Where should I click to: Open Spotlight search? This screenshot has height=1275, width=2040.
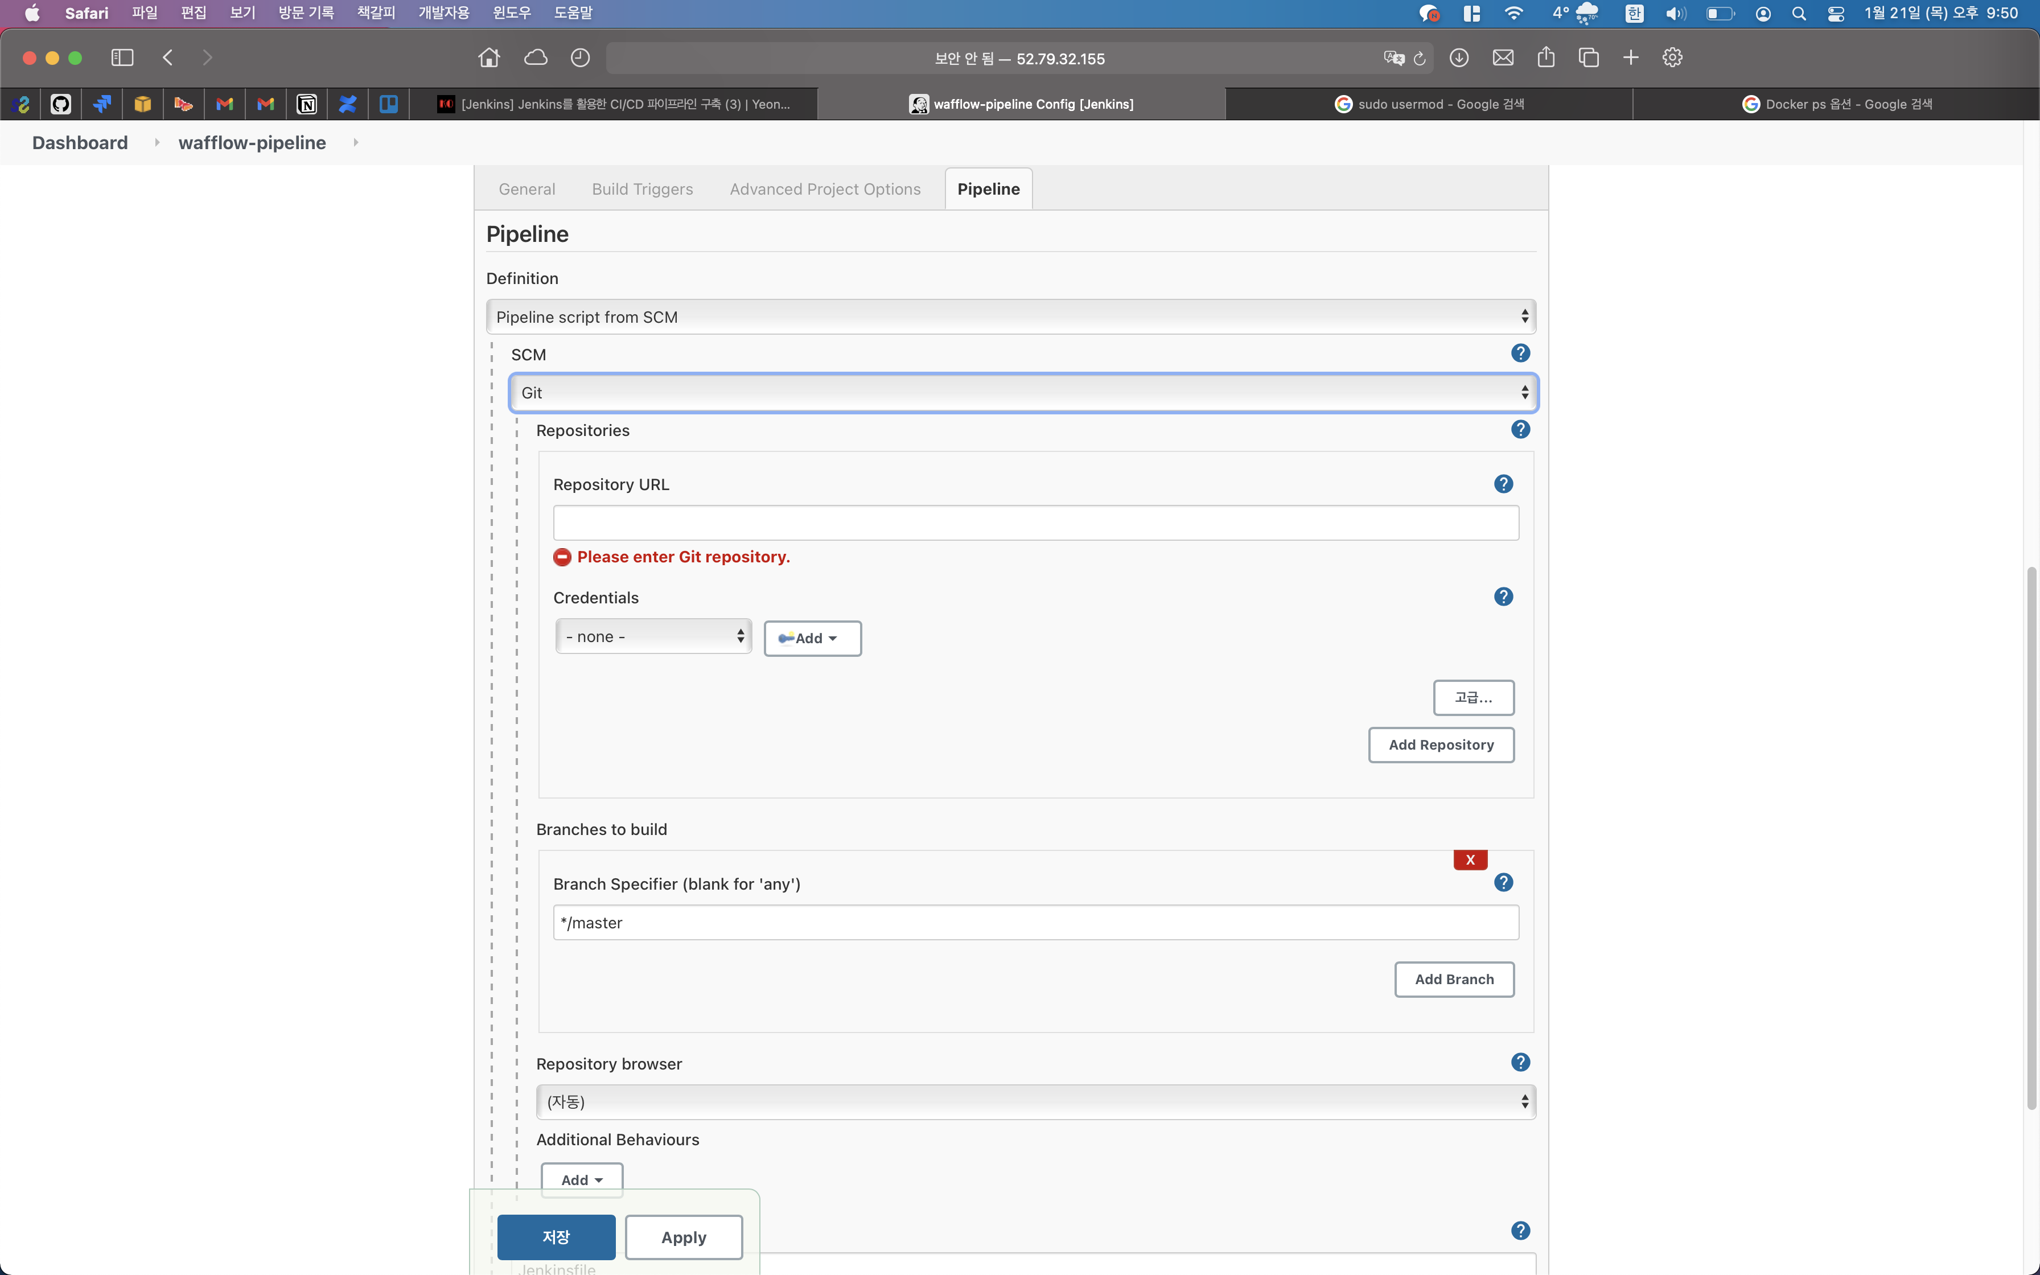[1799, 14]
